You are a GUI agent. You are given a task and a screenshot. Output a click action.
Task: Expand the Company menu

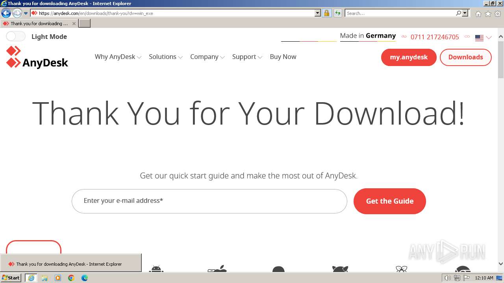click(x=207, y=57)
